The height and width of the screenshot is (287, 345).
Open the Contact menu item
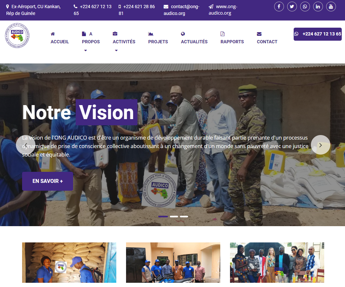click(x=267, y=42)
